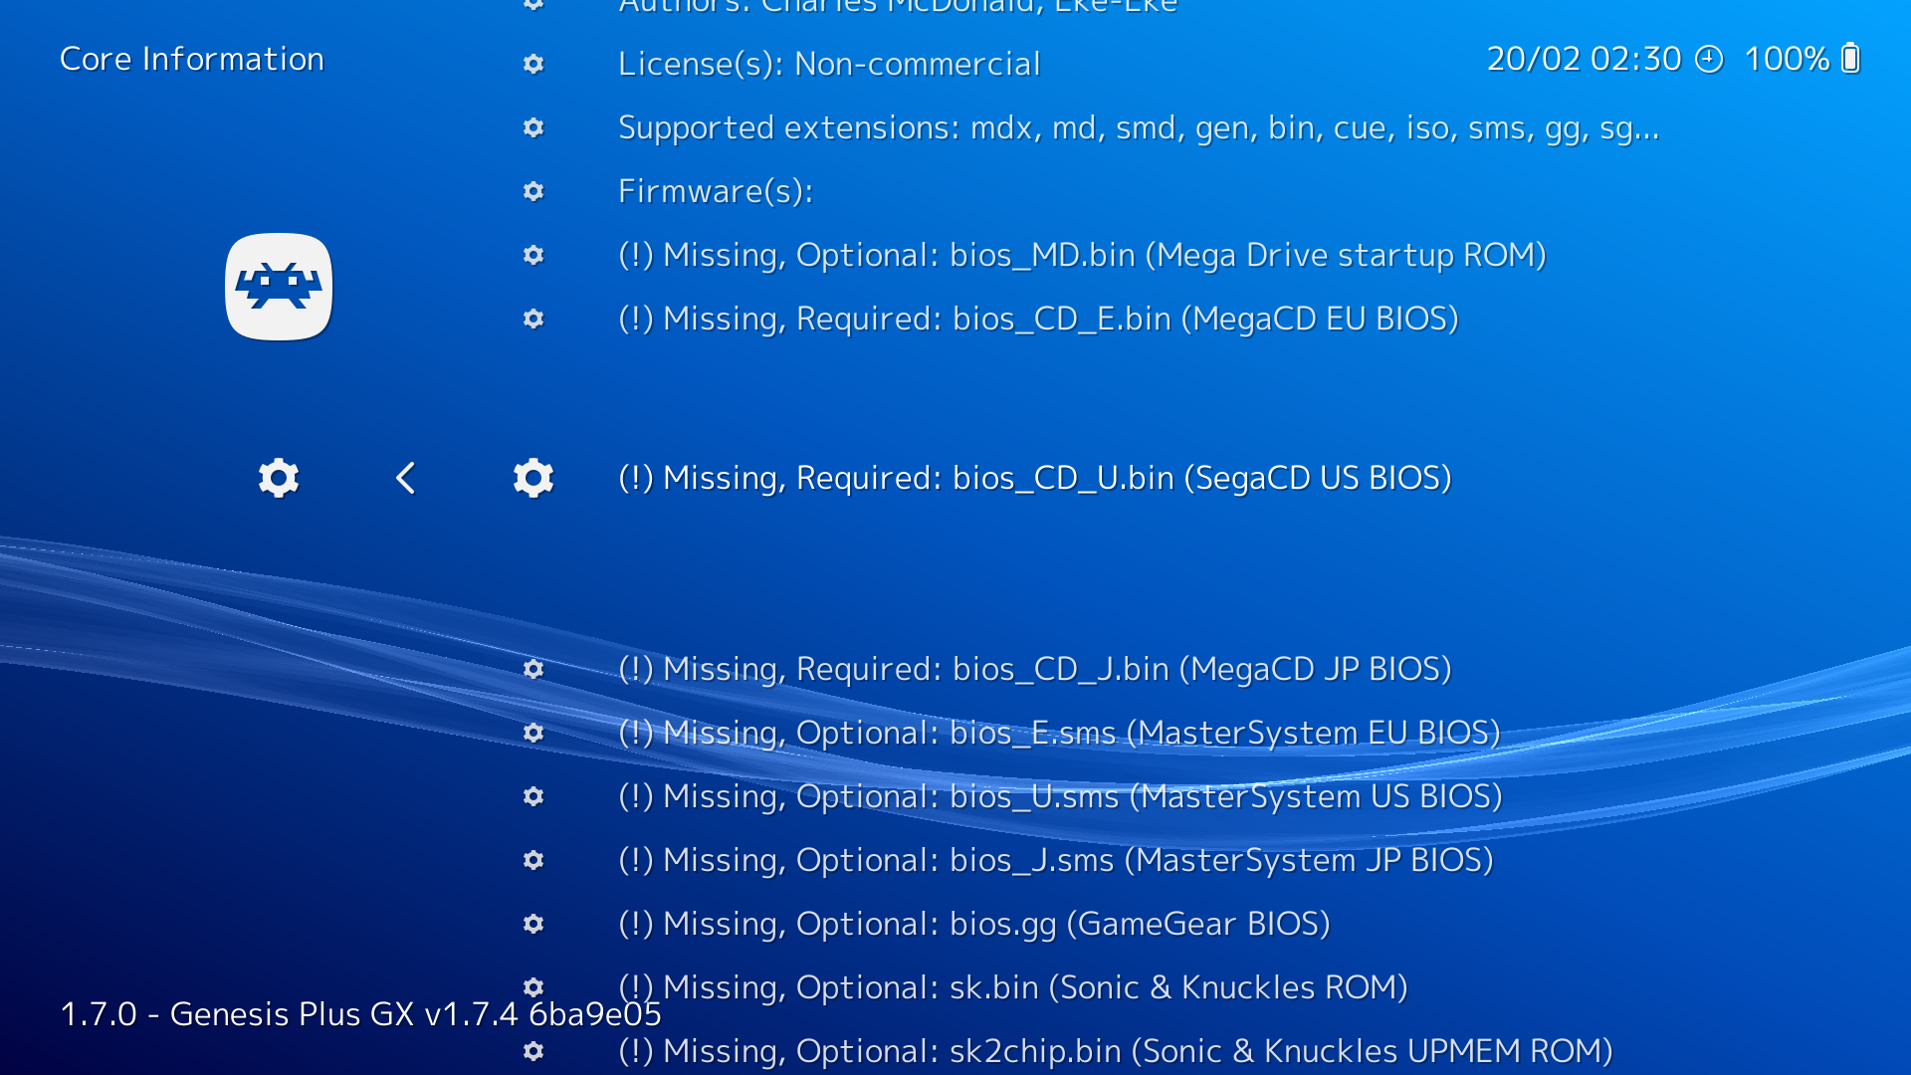Click gear icon beside bios_MD.bin entry
1911x1075 pixels.
(533, 255)
